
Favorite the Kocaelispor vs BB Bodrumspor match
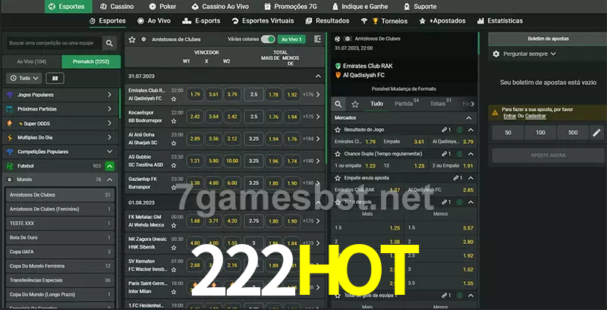click(x=174, y=121)
